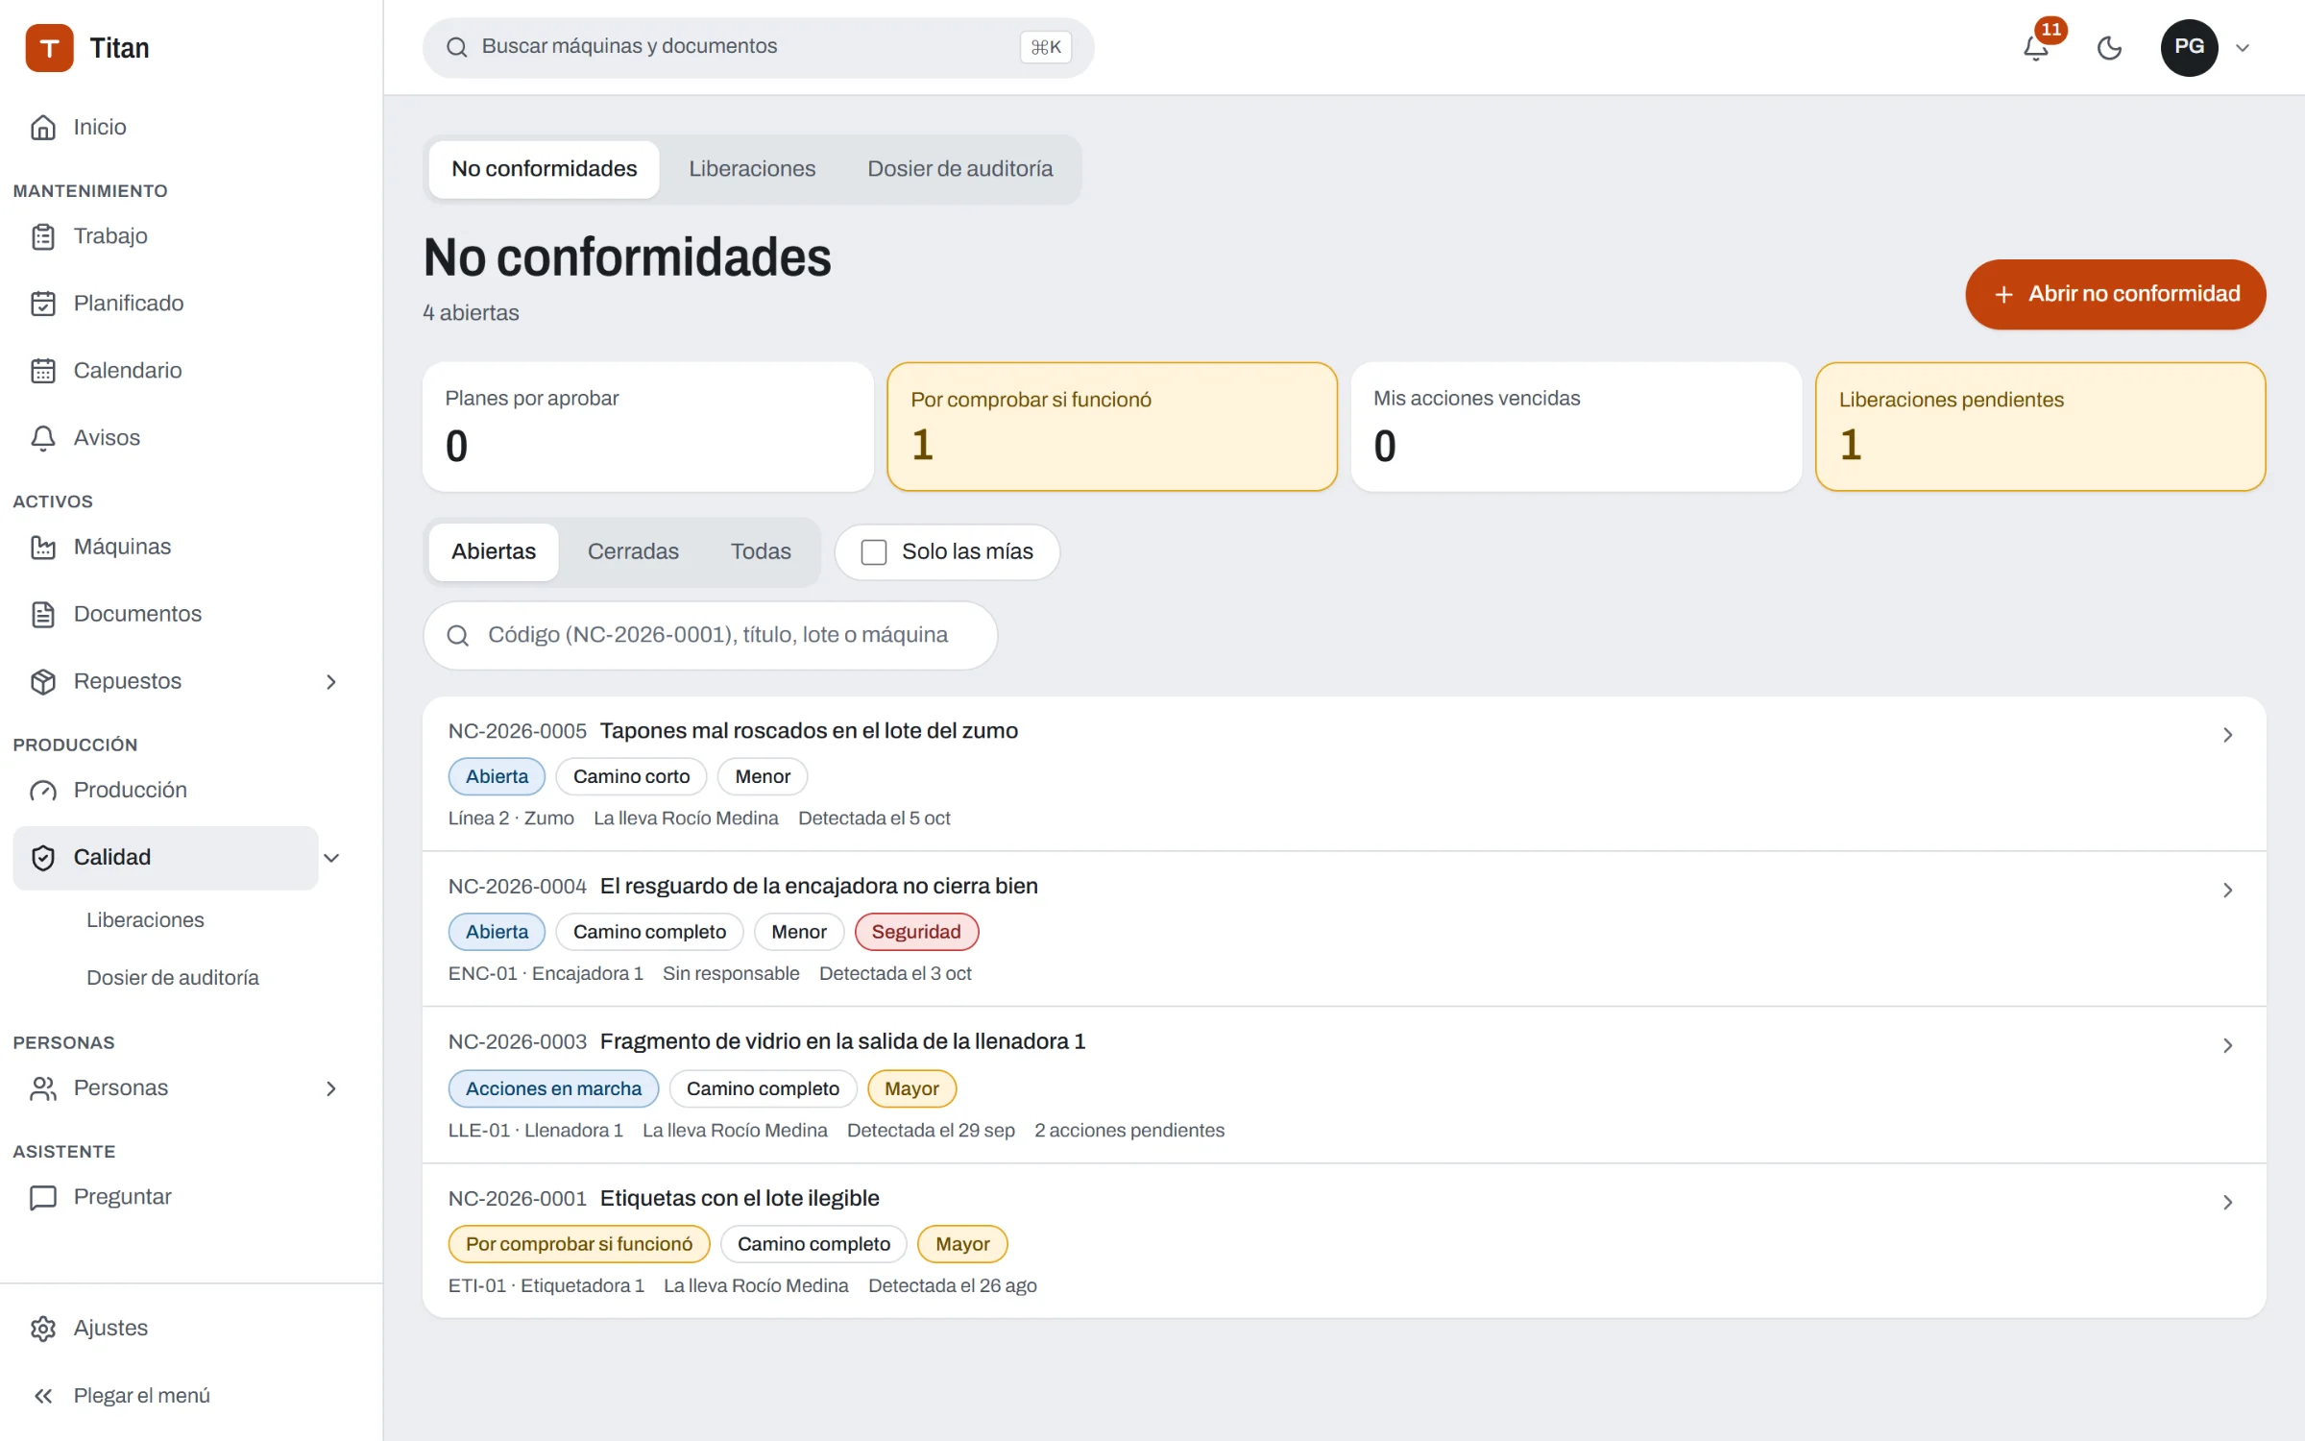Open Trabajo clipboard icon
The image size is (2305, 1441).
coord(43,236)
